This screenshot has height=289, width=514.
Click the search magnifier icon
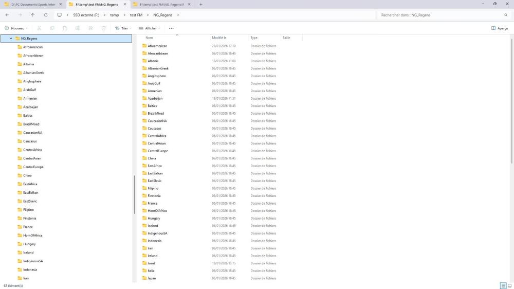pyautogui.click(x=506, y=15)
